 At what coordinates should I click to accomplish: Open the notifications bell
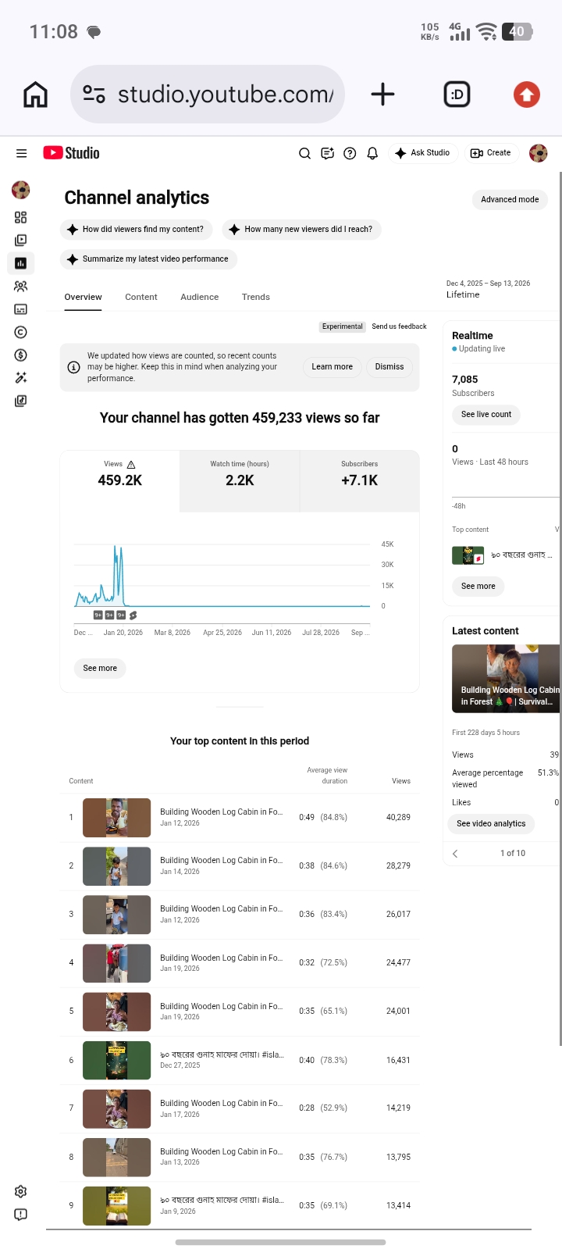tap(372, 153)
